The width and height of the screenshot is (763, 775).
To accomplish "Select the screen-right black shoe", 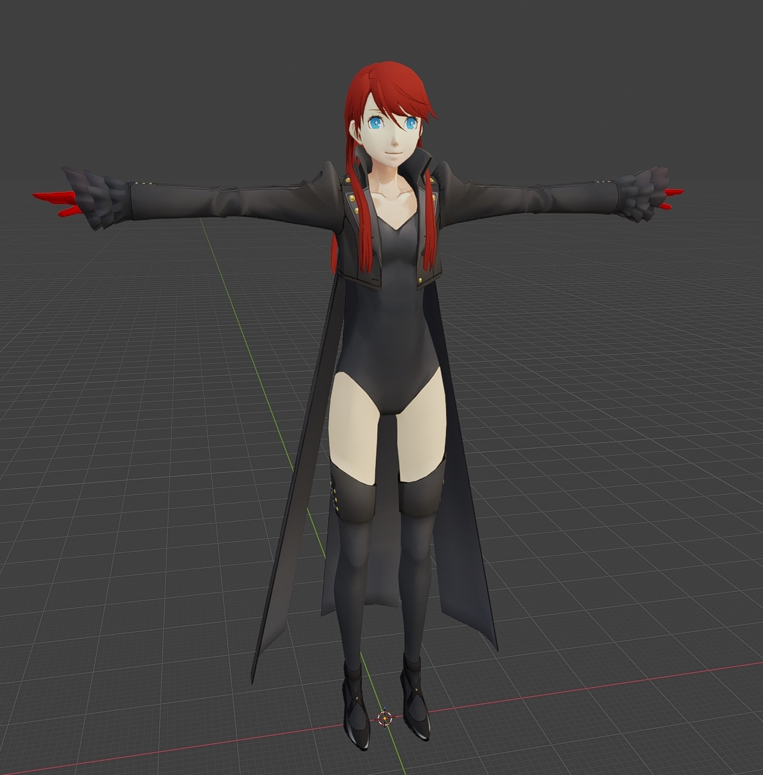I will click(415, 697).
